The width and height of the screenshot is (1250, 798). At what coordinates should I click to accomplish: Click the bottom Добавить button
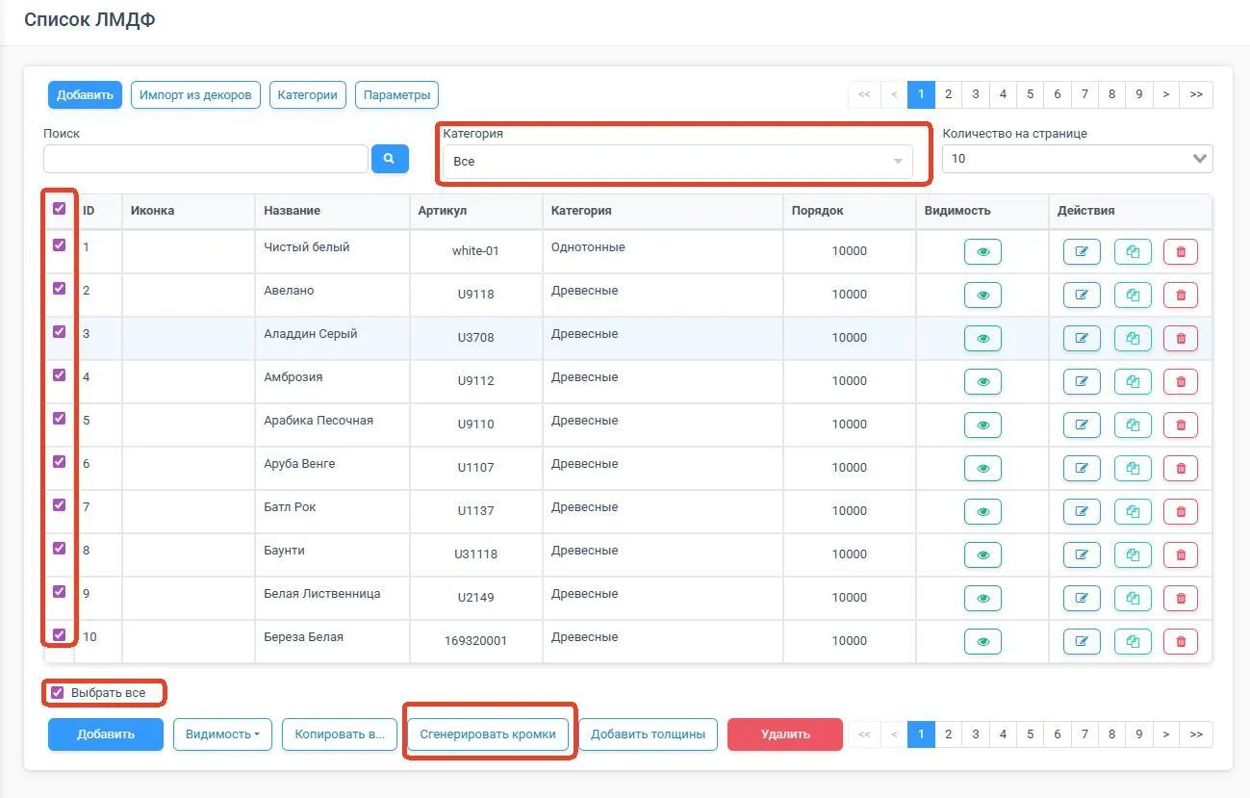pyautogui.click(x=106, y=734)
